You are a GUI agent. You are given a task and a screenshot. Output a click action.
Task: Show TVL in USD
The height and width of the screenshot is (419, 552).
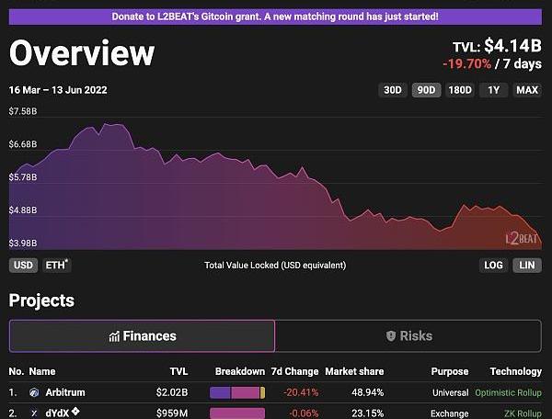click(23, 265)
